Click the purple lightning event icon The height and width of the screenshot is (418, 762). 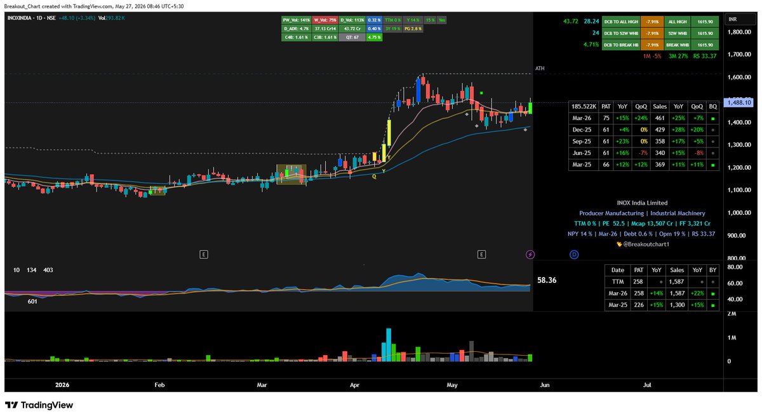(x=530, y=254)
